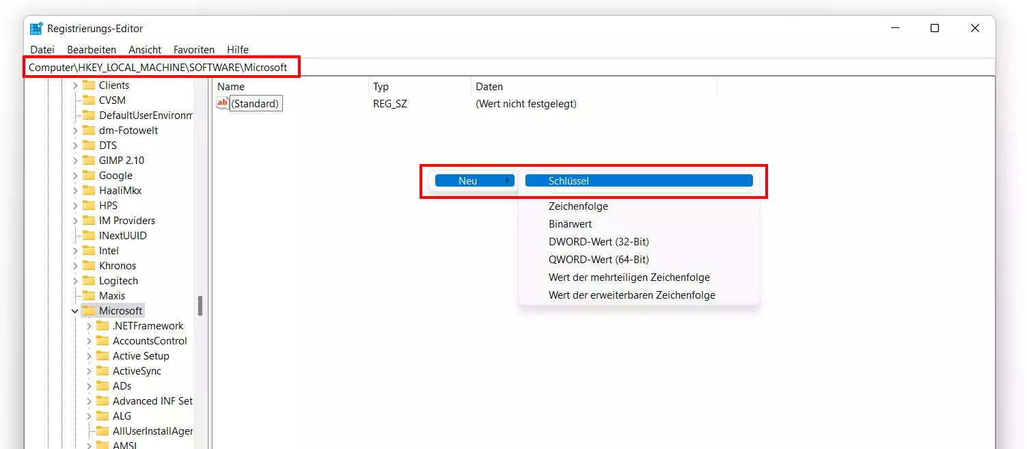Click the Clients folder icon
This screenshot has width=1027, height=449.
coord(89,85)
